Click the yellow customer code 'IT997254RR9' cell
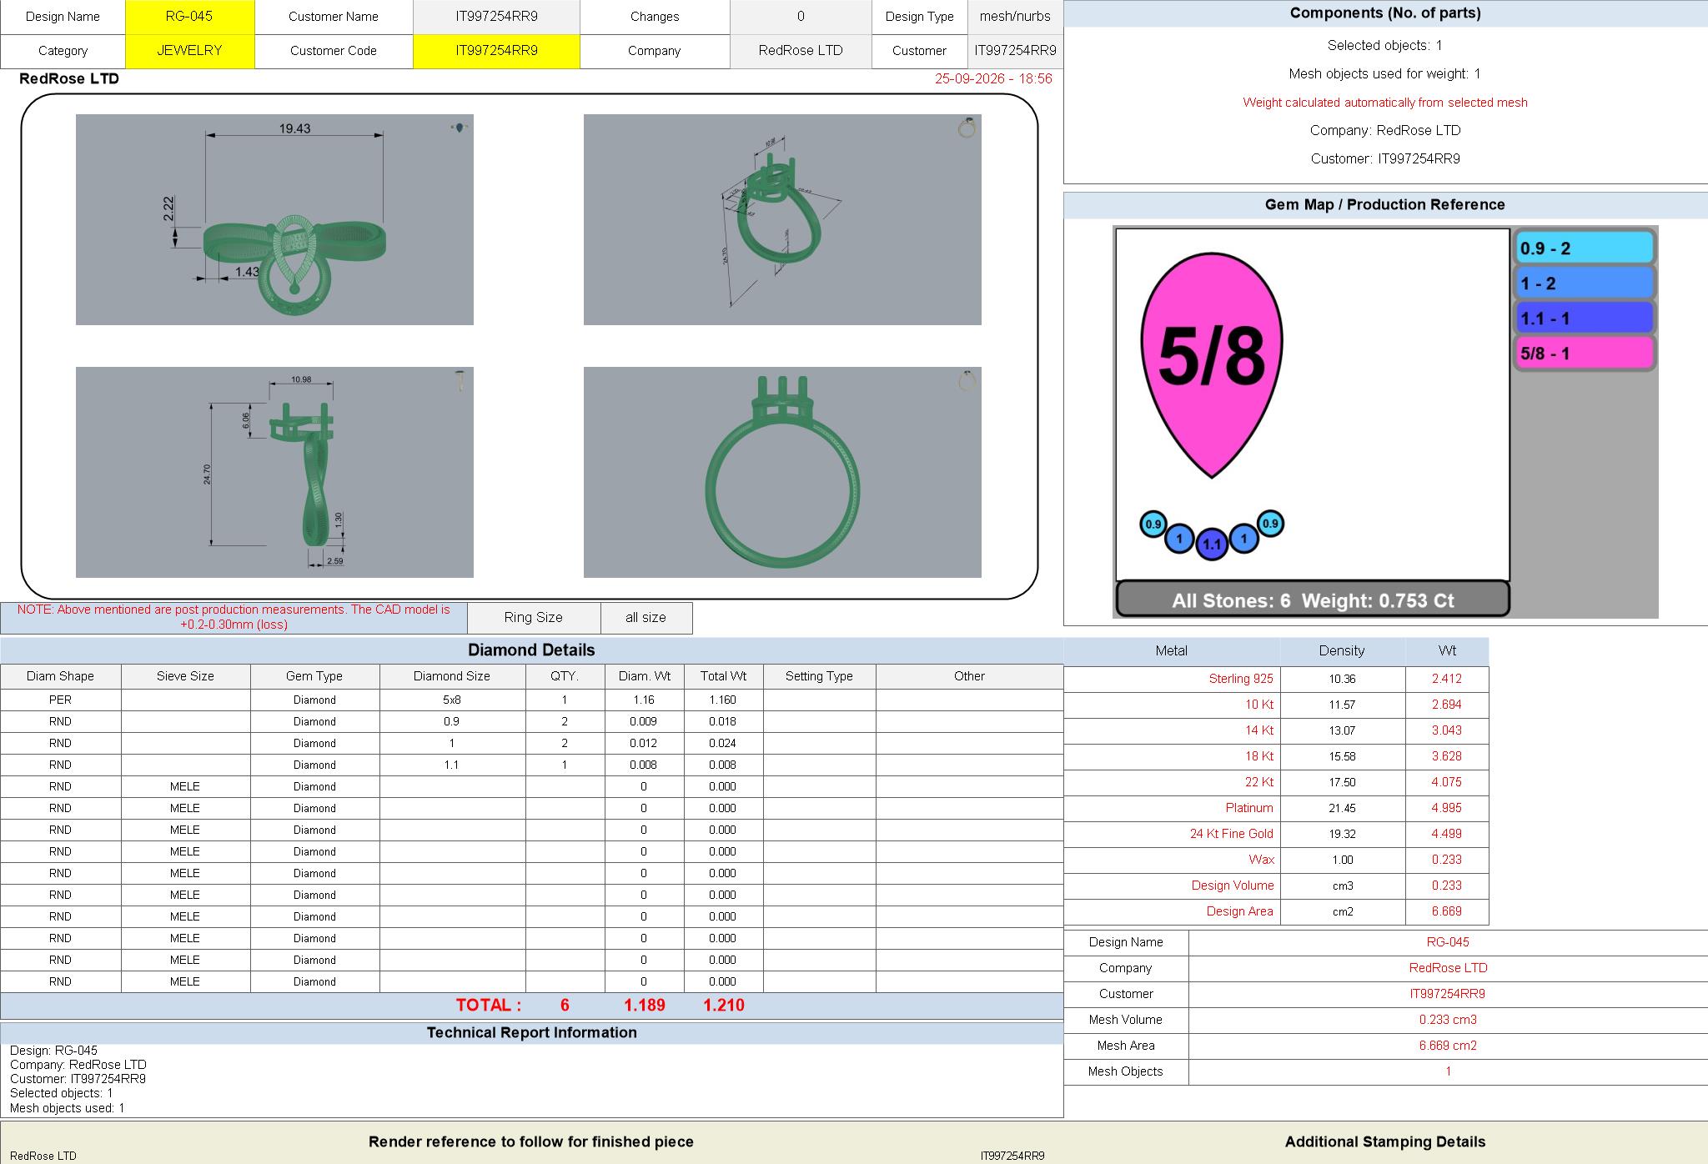Image resolution: width=1708 pixels, height=1164 pixels. 496,51
